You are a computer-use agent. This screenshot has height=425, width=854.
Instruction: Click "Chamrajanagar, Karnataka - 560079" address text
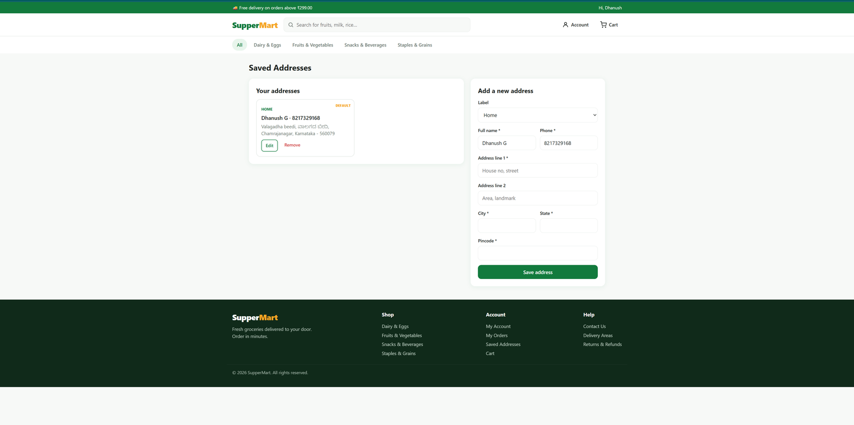[x=298, y=134]
